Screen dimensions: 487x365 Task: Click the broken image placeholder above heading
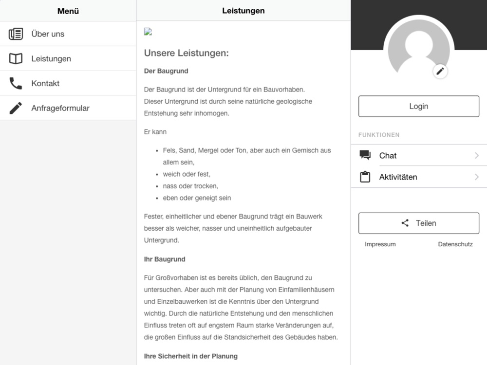click(148, 32)
